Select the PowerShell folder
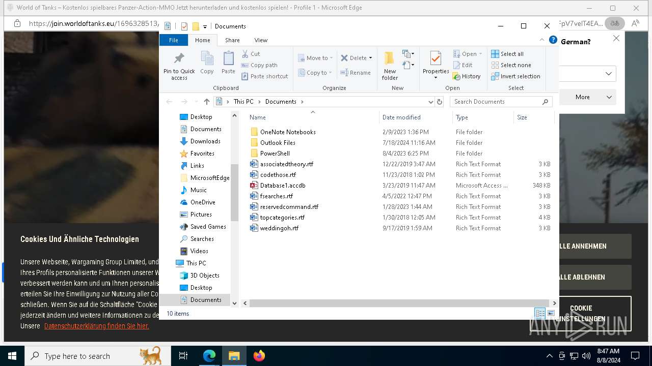This screenshot has width=652, height=366. pyautogui.click(x=275, y=154)
